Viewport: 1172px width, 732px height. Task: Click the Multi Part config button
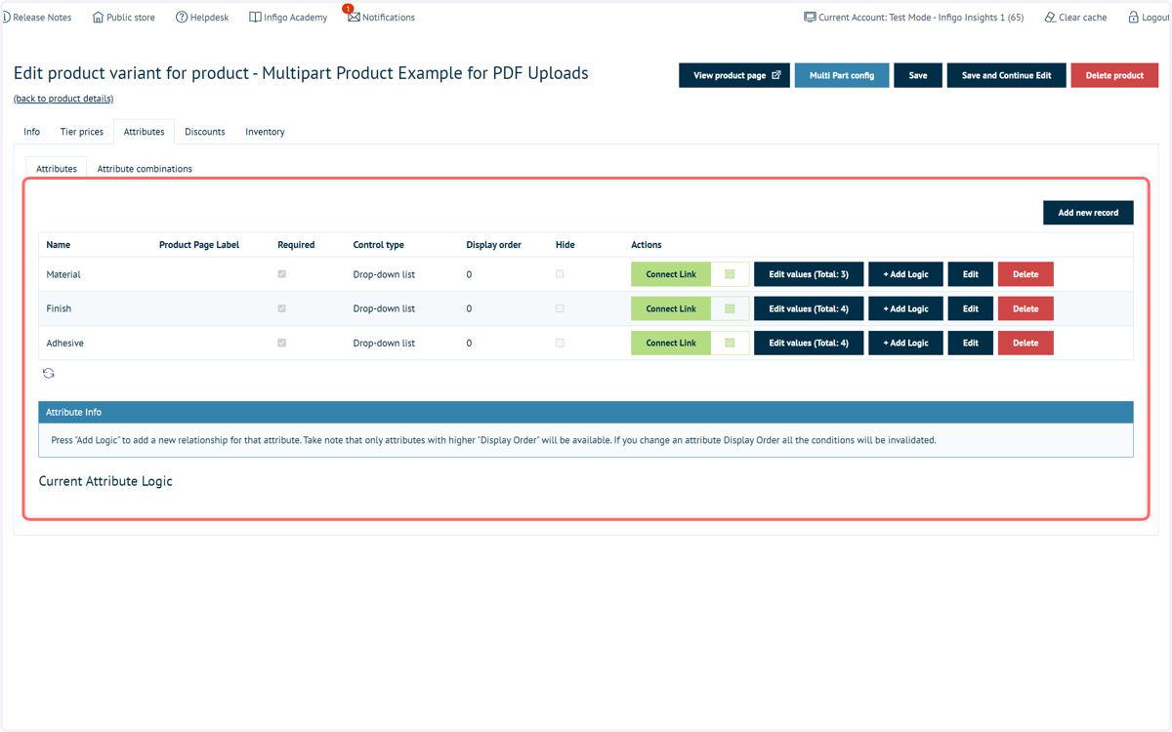coord(842,75)
